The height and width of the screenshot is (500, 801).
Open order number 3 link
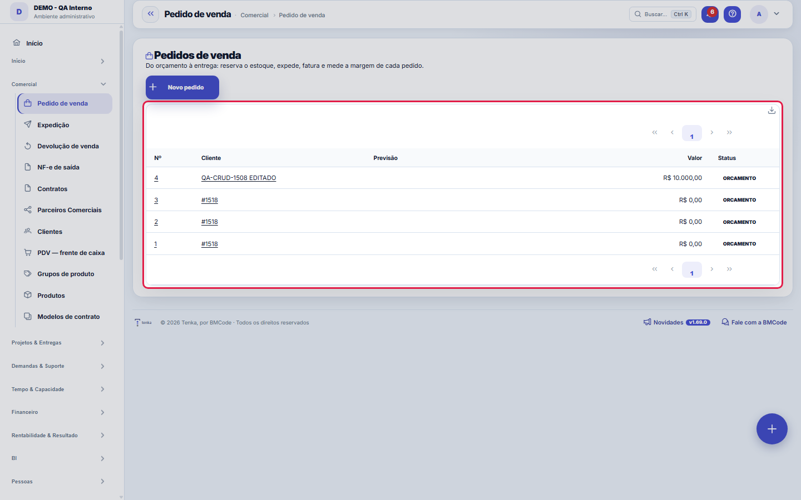point(156,200)
